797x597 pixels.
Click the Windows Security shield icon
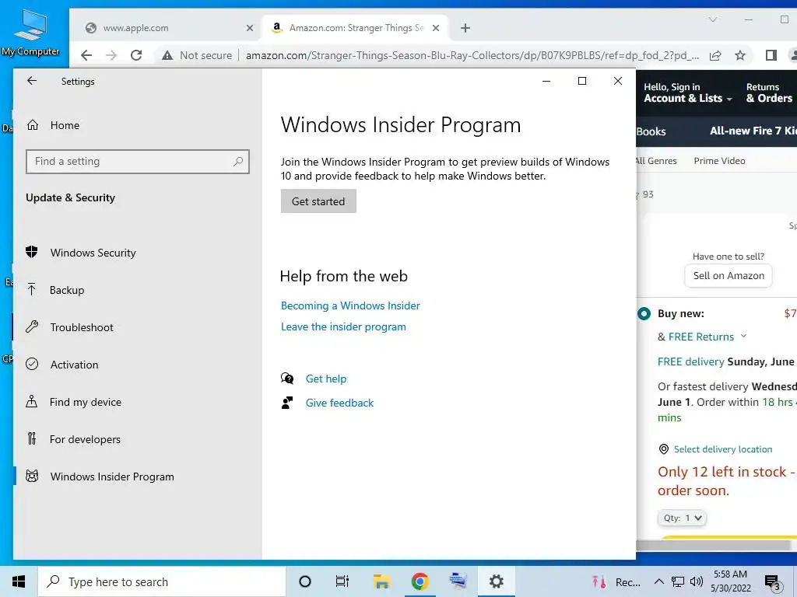pyautogui.click(x=31, y=253)
